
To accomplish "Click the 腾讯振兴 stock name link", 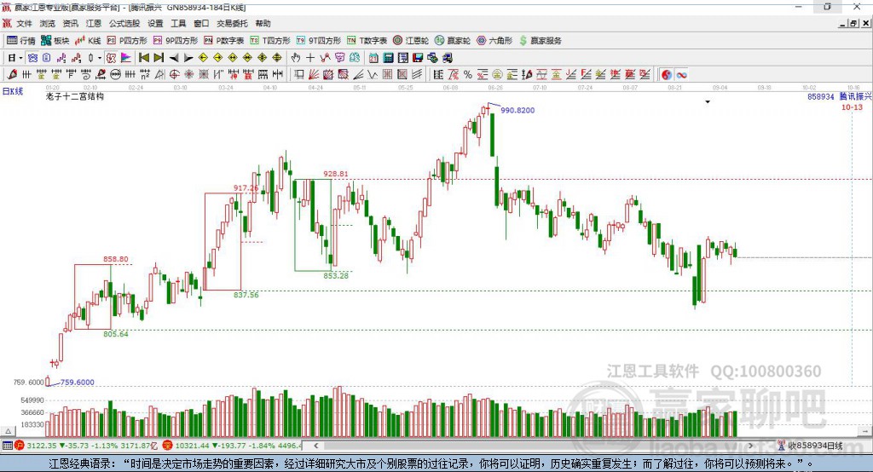I will click(x=856, y=97).
